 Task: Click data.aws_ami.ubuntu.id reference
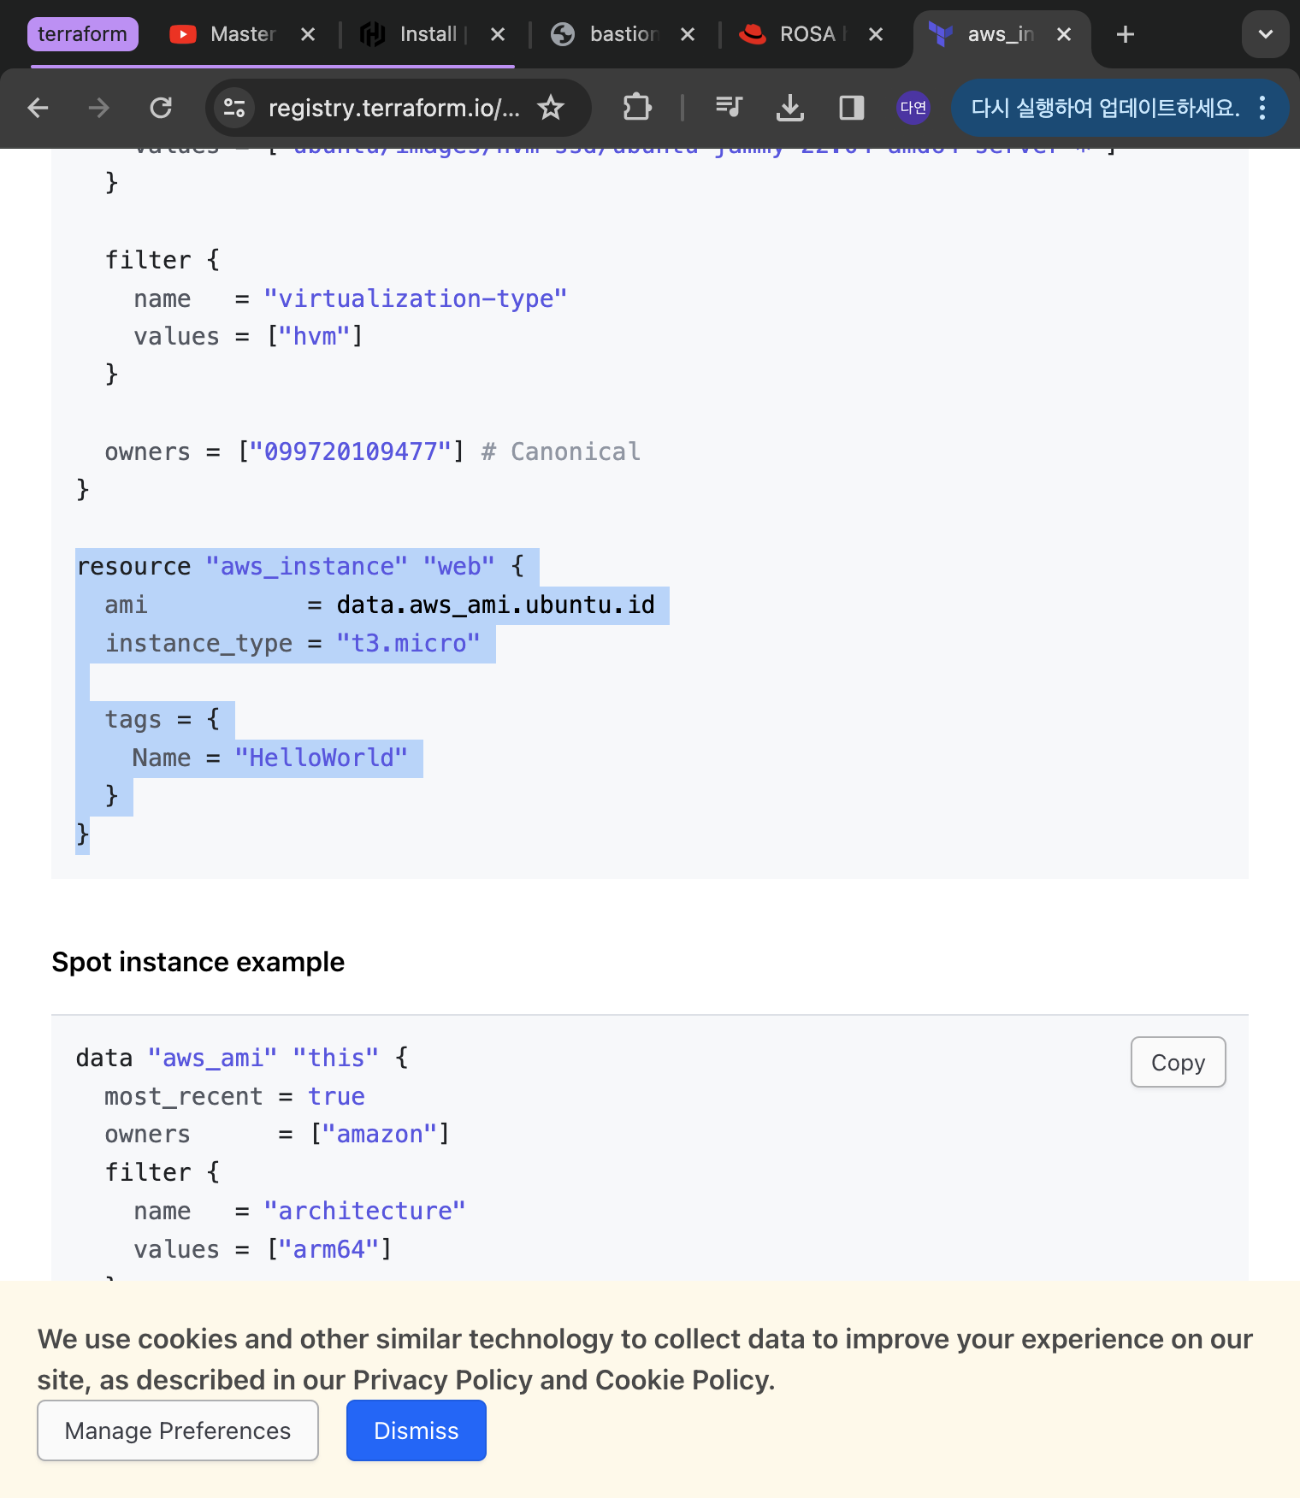495,605
